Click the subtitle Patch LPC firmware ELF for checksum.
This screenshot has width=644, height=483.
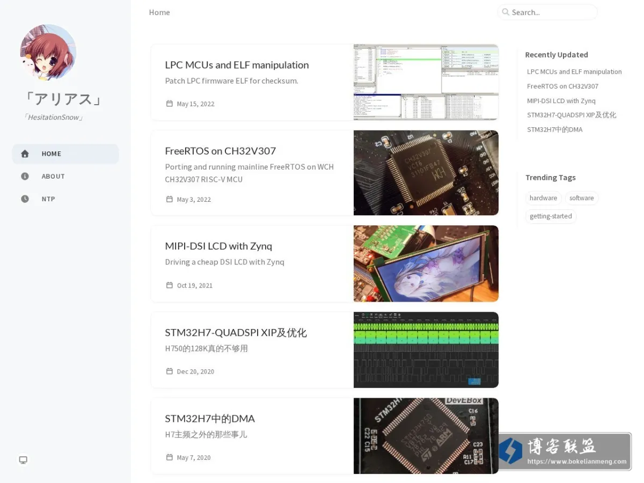tap(231, 81)
